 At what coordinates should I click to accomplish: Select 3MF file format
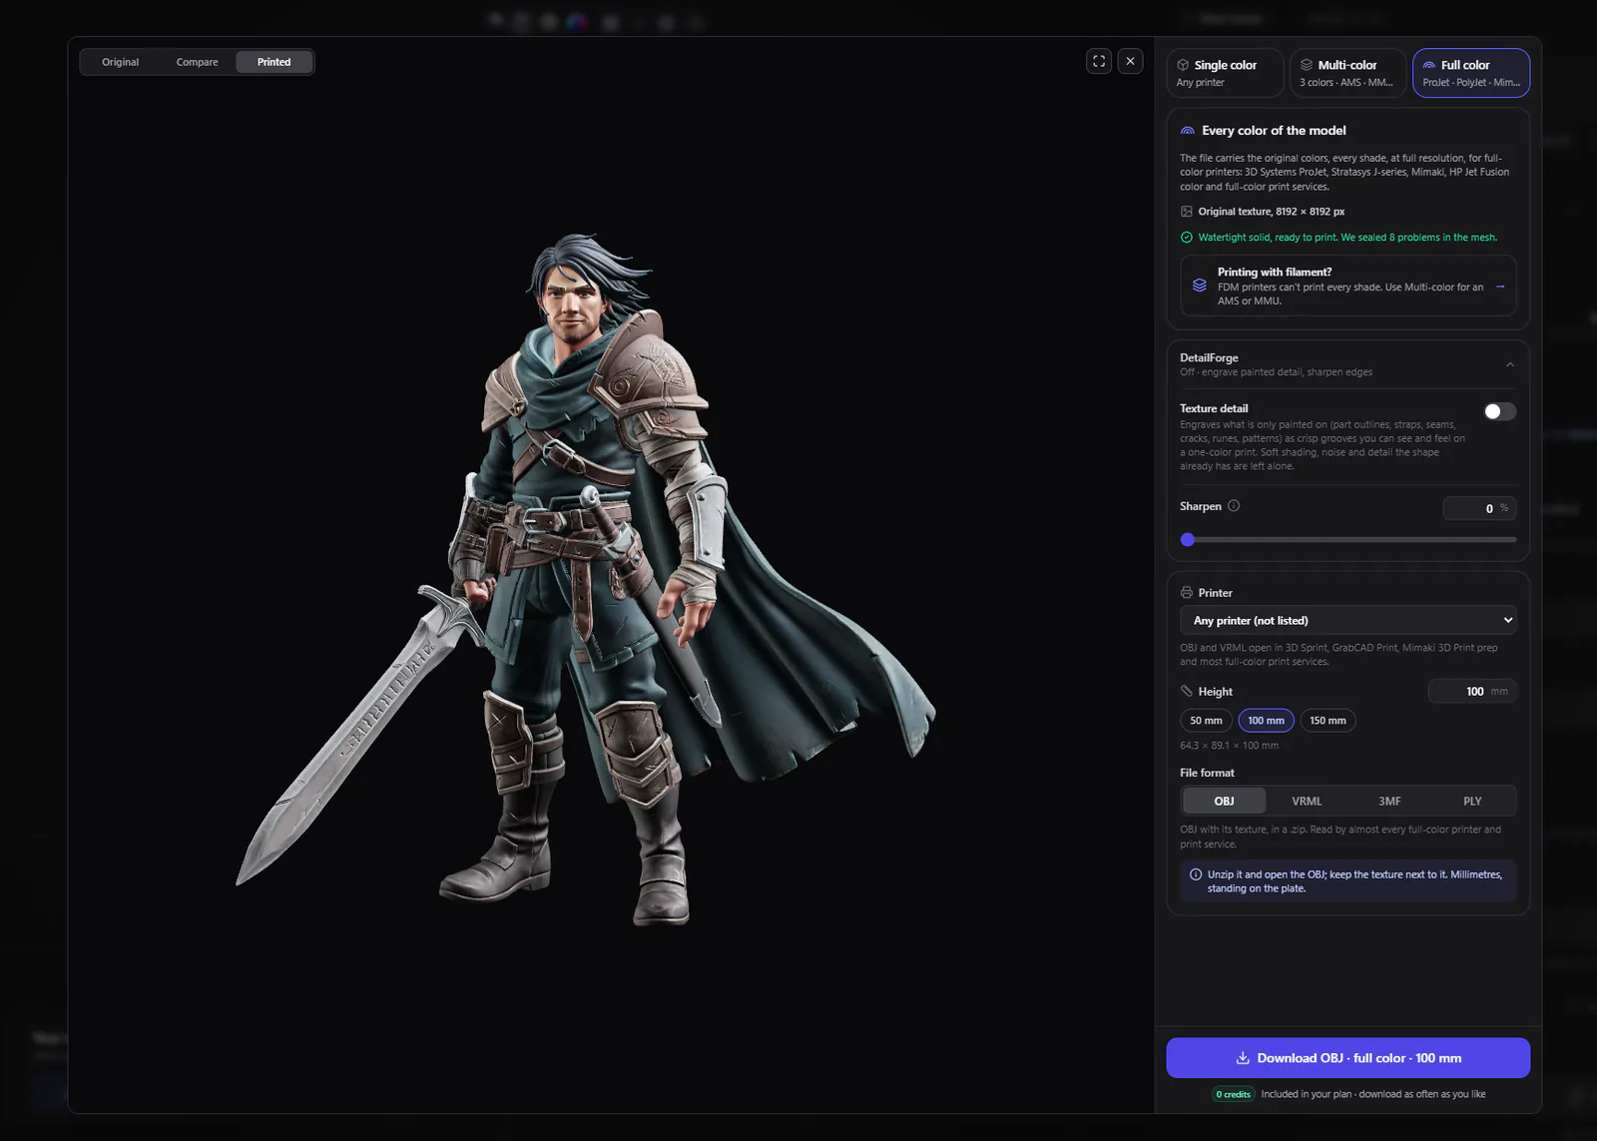(x=1389, y=801)
